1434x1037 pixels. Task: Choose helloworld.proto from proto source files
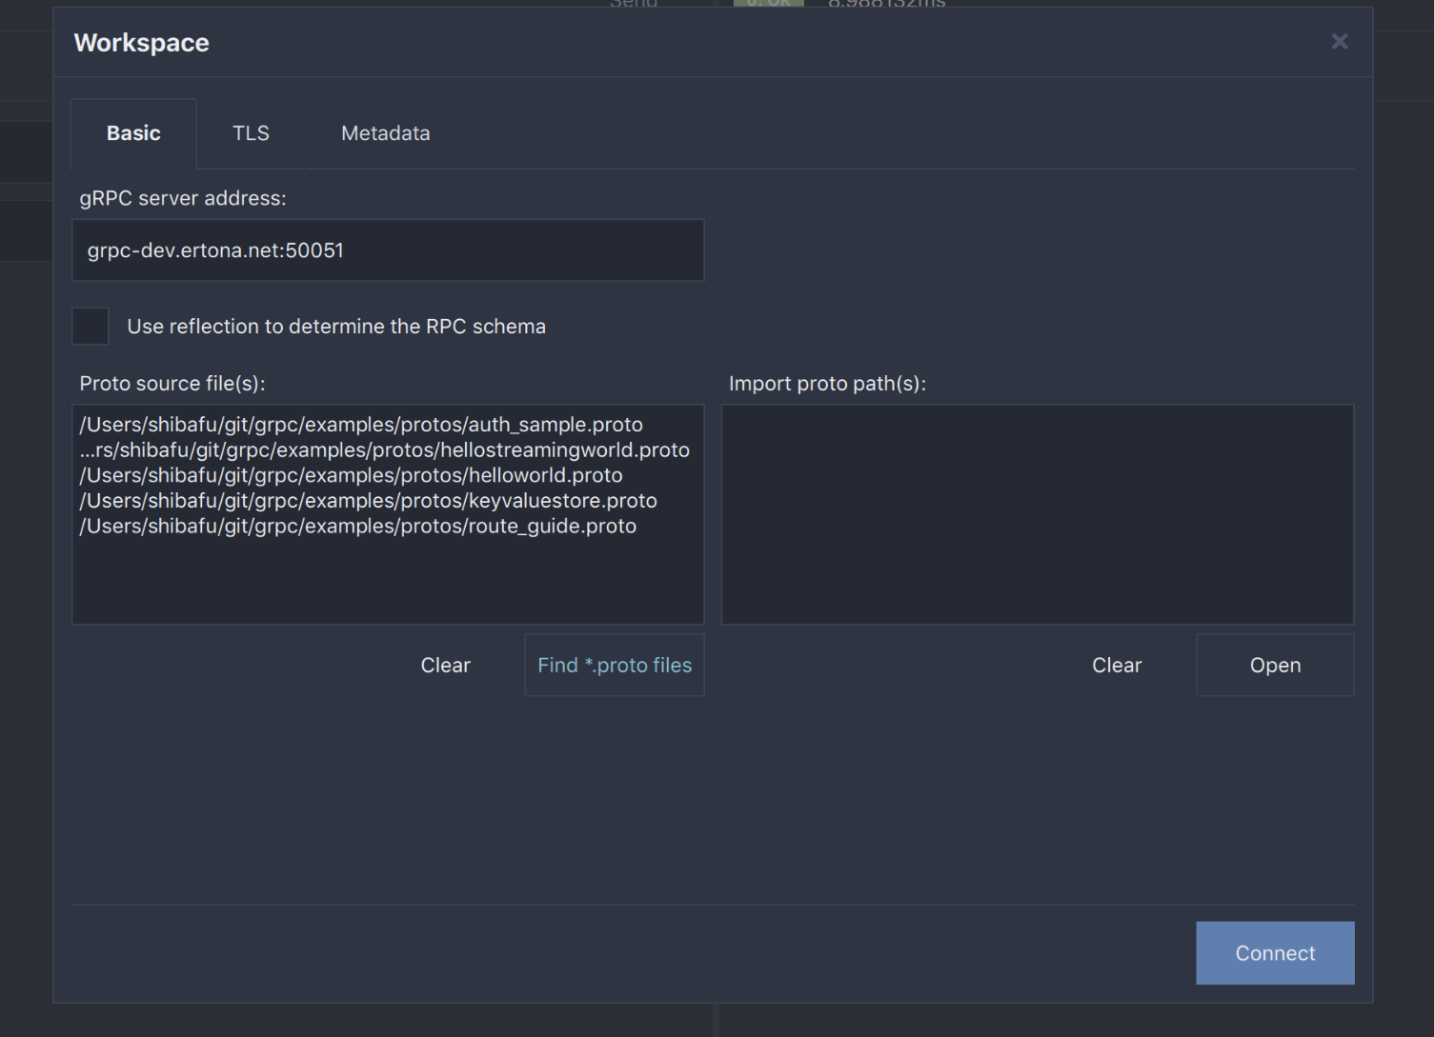coord(351,475)
